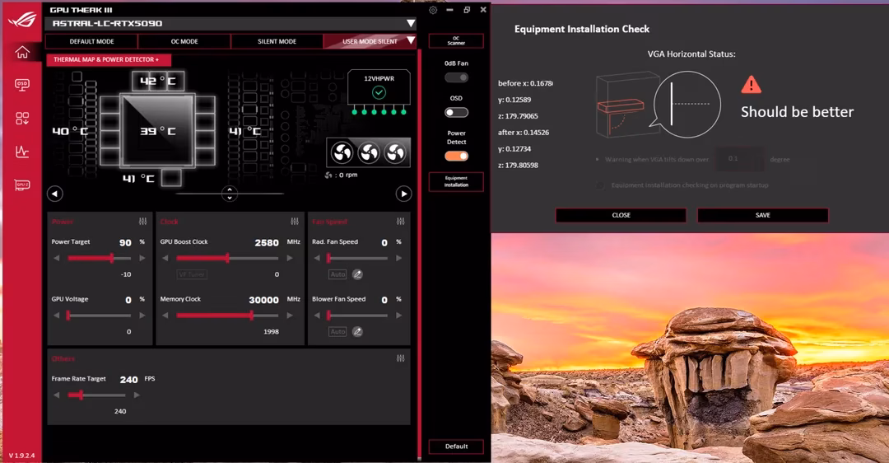This screenshot has width=889, height=463.
Task: Collapse the thermal map panel expander
Action: tap(230, 194)
